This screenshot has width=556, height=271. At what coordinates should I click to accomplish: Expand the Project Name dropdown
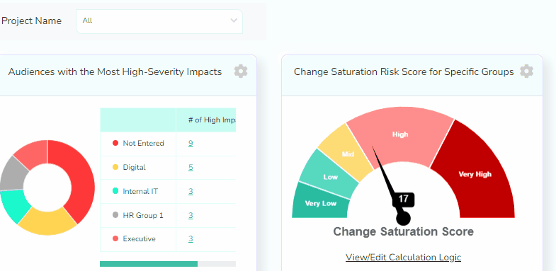click(159, 22)
